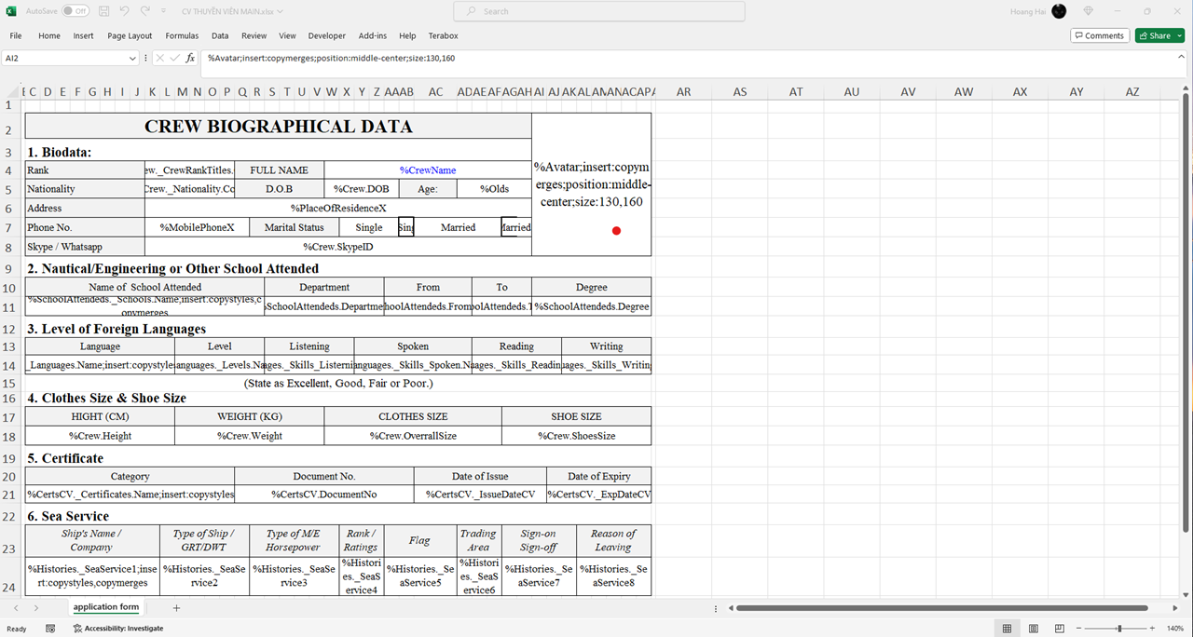Click the Insert Function fx icon

pyautogui.click(x=190, y=58)
